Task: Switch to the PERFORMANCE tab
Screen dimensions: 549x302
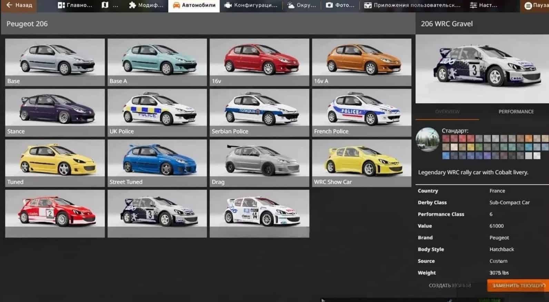Action: coord(516,112)
